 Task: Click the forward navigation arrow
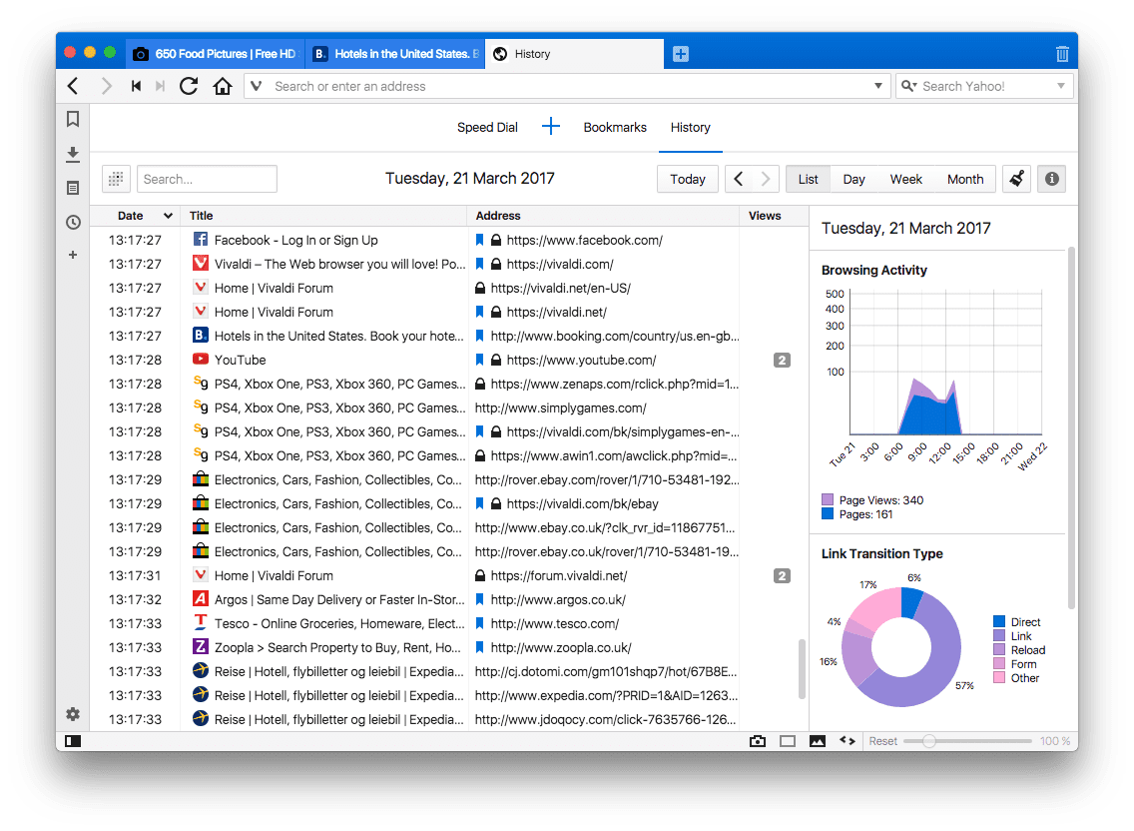[x=106, y=86]
